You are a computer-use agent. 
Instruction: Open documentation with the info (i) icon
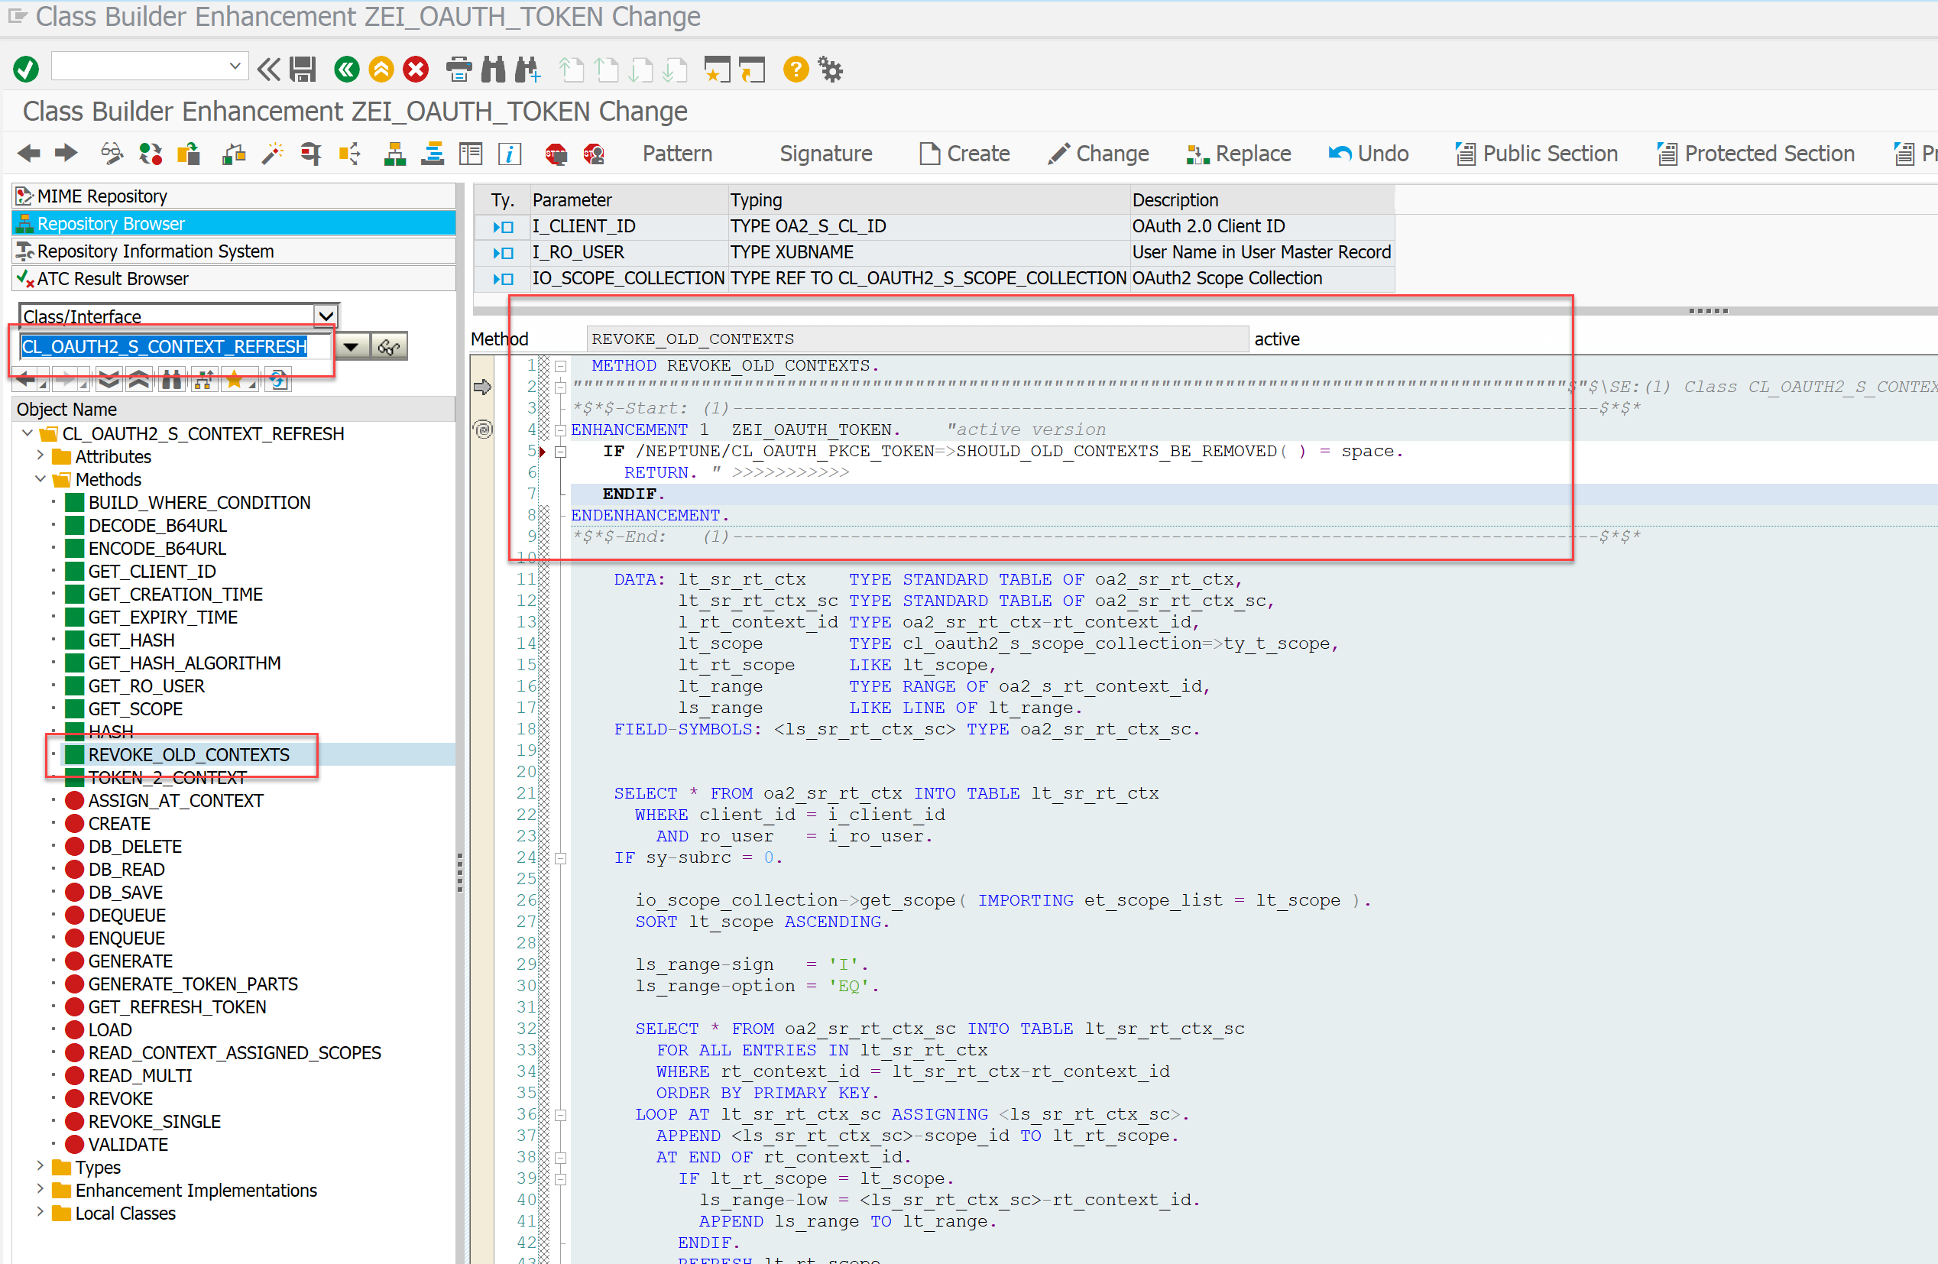(x=509, y=153)
